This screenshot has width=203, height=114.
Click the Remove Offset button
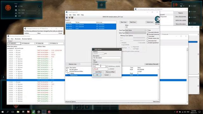coord(110,72)
